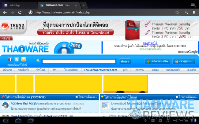
Task: Tap the Android back button
Action: 6,120
